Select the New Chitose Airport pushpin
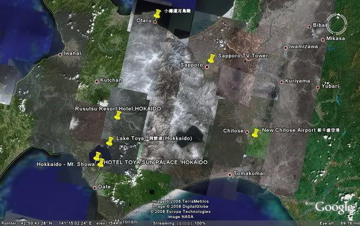This screenshot has height=226, width=360. click(256, 133)
